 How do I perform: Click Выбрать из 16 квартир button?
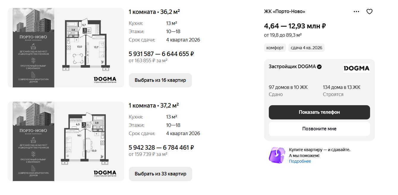160,80
